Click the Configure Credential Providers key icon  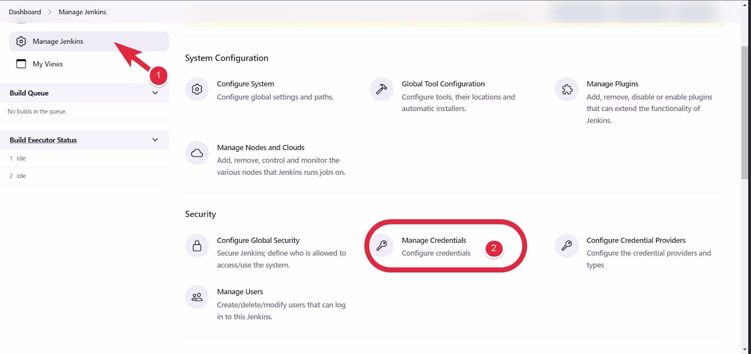coord(566,246)
